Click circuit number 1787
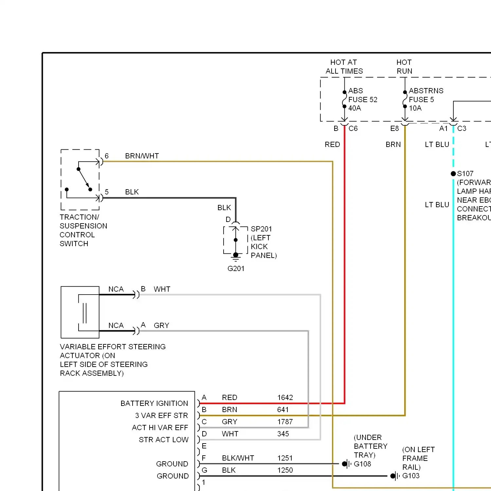Viewport: 491px width, 491px height. point(285,422)
